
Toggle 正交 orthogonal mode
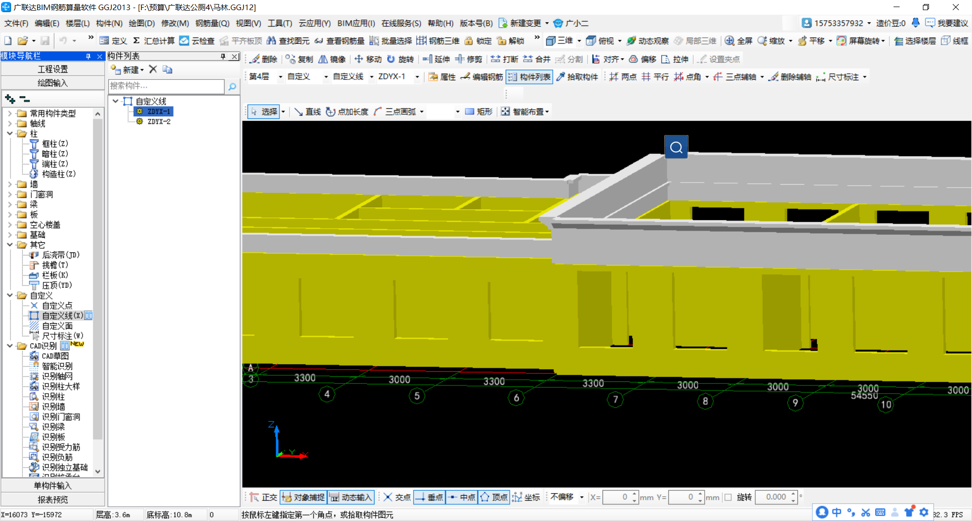point(263,497)
